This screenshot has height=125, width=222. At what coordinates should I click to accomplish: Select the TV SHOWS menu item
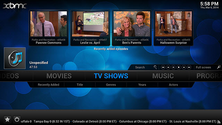(x=111, y=76)
